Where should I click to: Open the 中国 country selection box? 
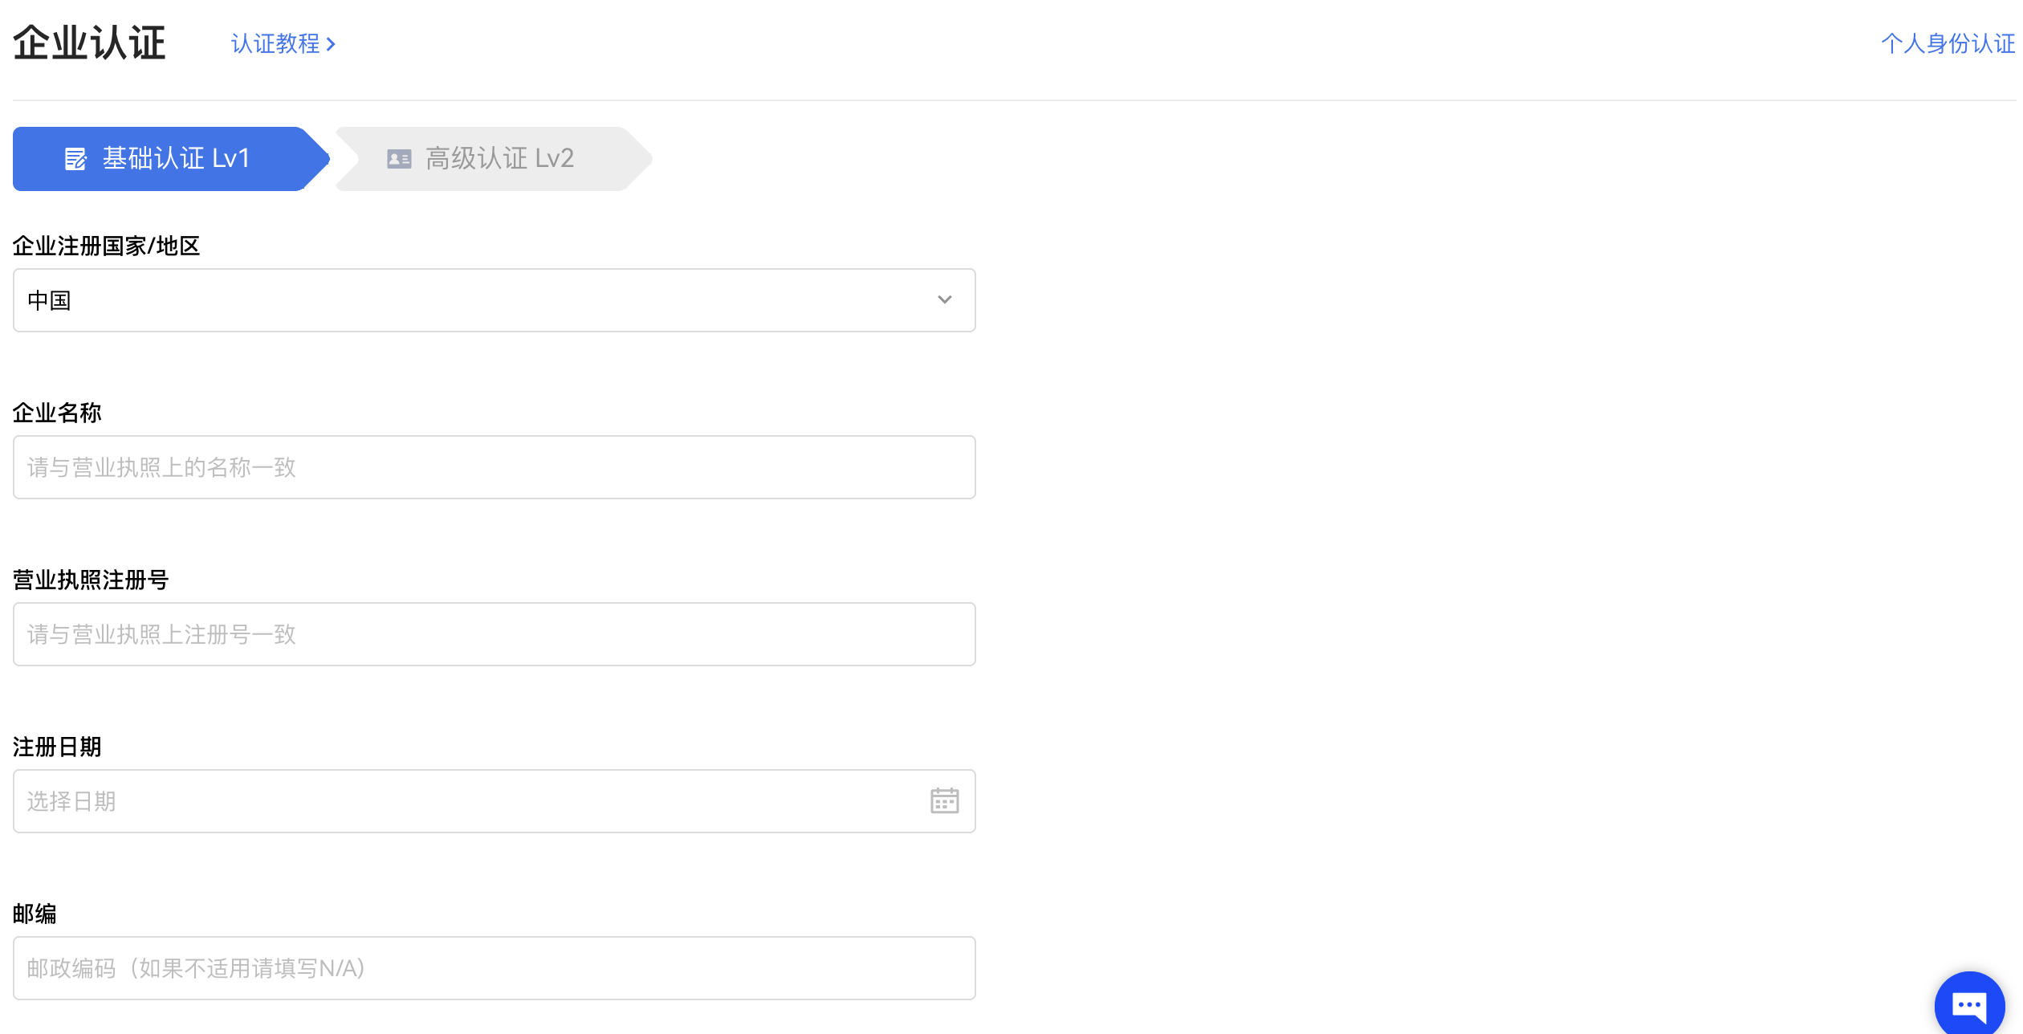494,300
